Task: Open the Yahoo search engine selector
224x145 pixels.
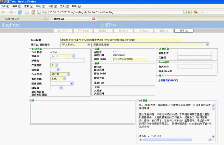Action: click(196, 12)
